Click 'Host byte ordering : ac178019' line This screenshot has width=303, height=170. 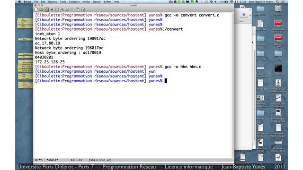(x=68, y=52)
